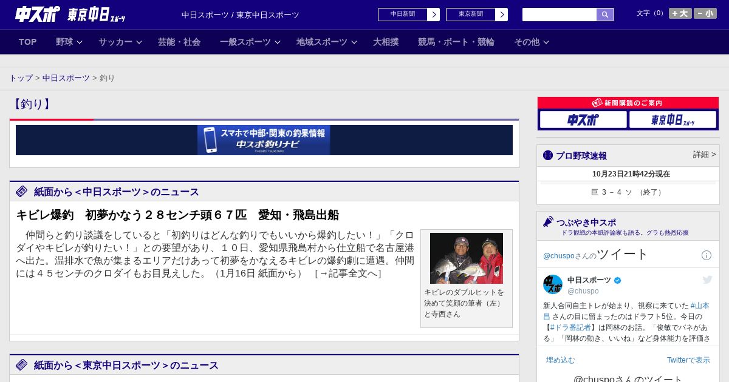Click 東京中日スポーツ subscription button
Viewport: 729px width, 382px height.
[x=673, y=119]
